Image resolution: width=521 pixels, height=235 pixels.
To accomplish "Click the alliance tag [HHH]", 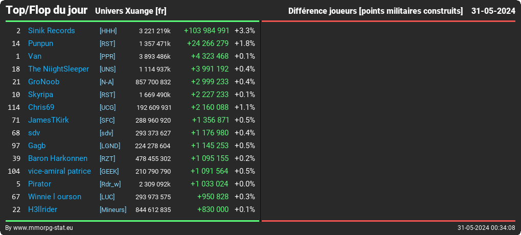I will [x=108, y=31].
